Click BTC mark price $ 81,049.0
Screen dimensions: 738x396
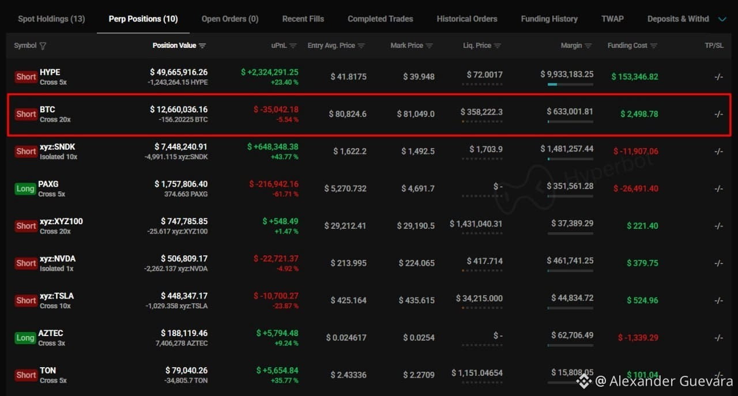click(416, 114)
